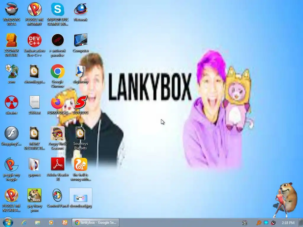Image resolution: width=303 pixels, height=227 pixels.
Task: Select Google Chrome desktop shortcut
Action: (x=58, y=76)
